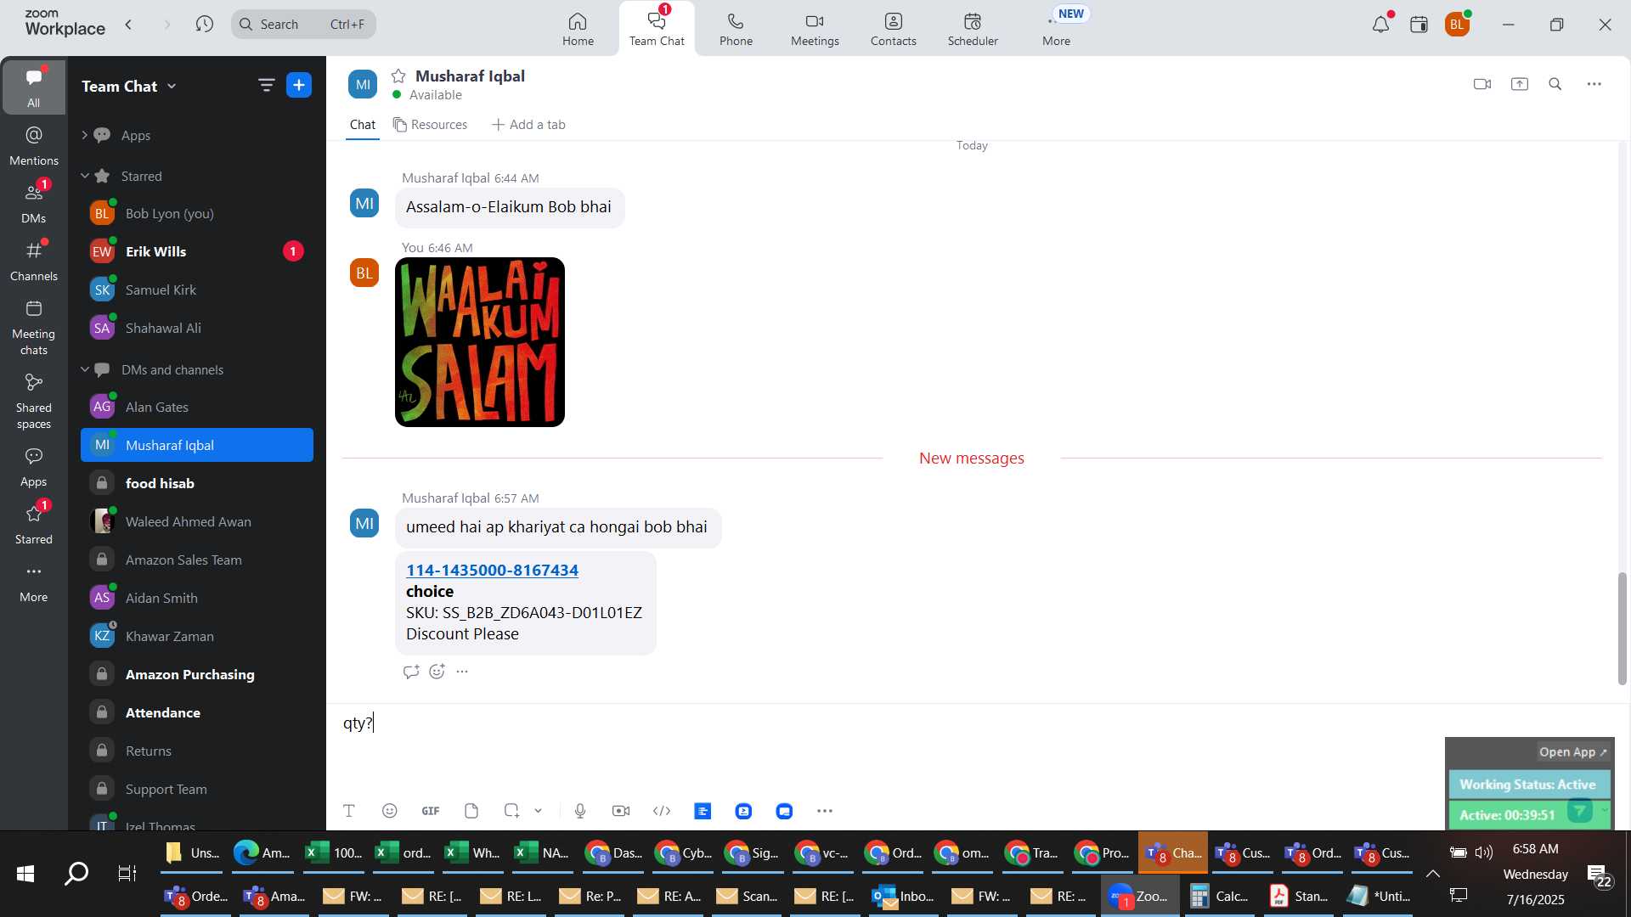Reply to the message in a thread
Viewport: 1631px width, 917px height.
pos(411,672)
